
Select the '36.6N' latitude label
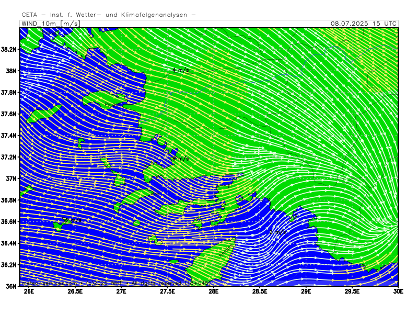point(10,222)
